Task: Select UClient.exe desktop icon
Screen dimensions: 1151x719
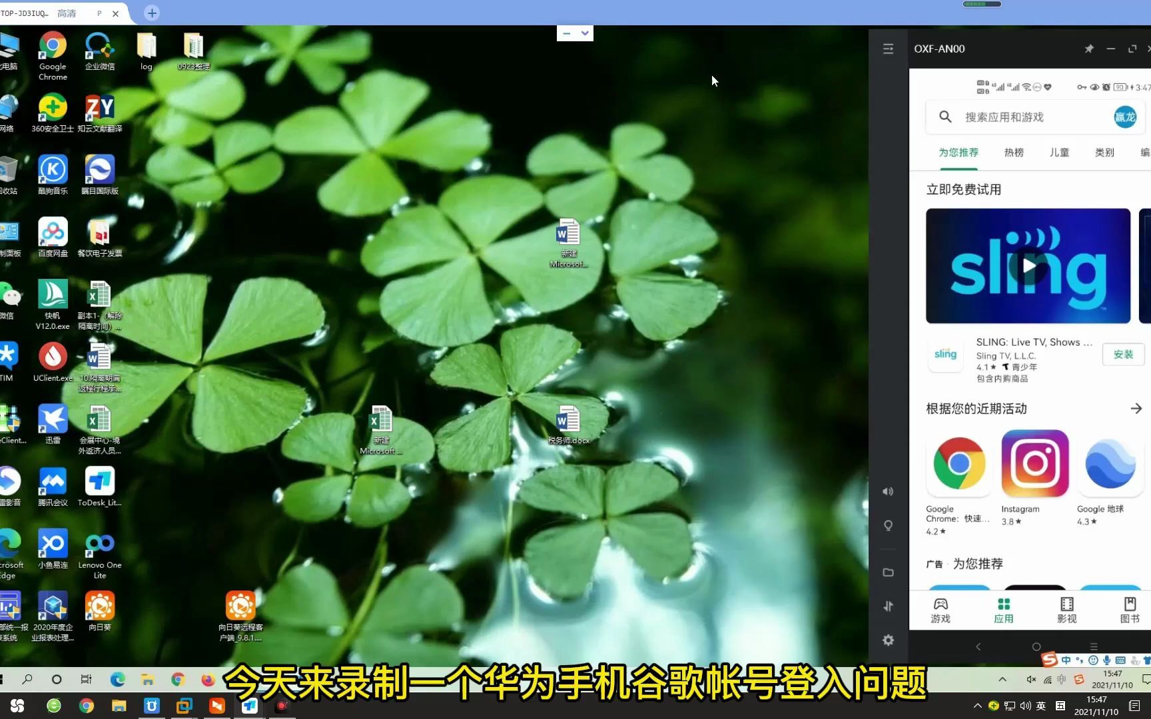Action: click(x=53, y=363)
